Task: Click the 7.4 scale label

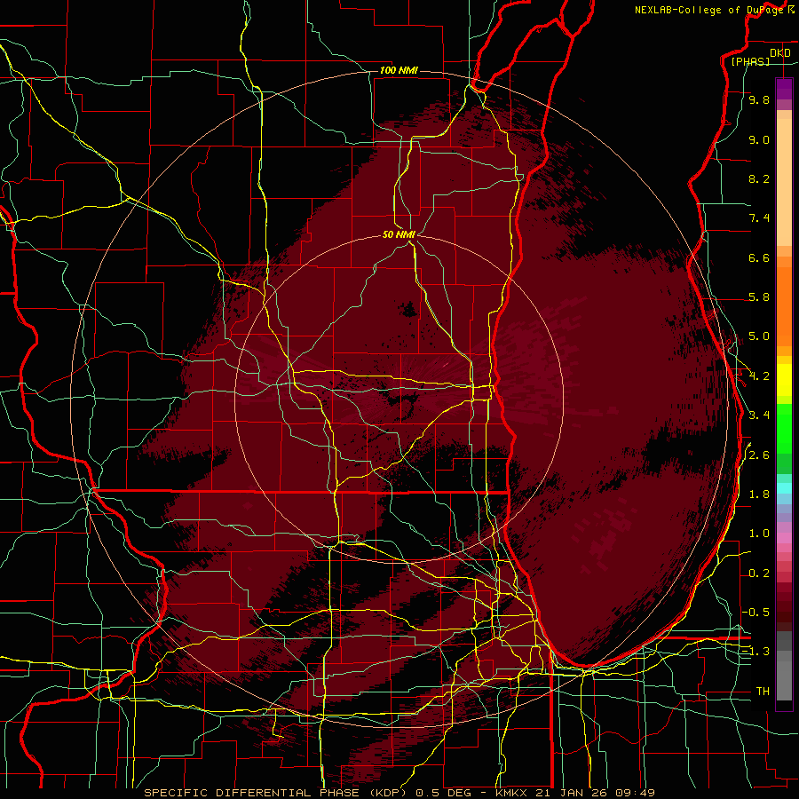Action: (759, 218)
